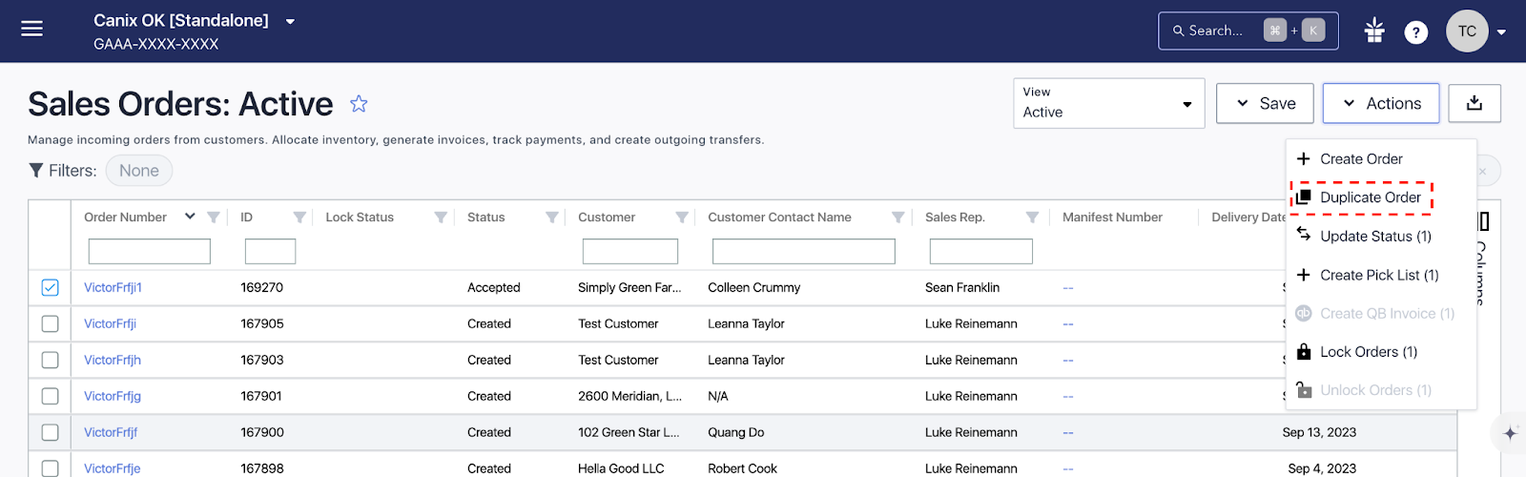Open filter for the Status column
This screenshot has height=477, width=1526.
(x=551, y=218)
